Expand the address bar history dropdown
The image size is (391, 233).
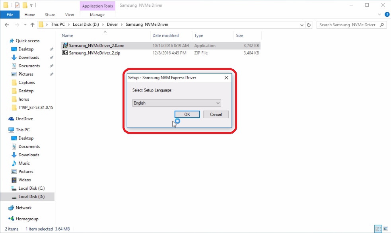click(x=302, y=25)
